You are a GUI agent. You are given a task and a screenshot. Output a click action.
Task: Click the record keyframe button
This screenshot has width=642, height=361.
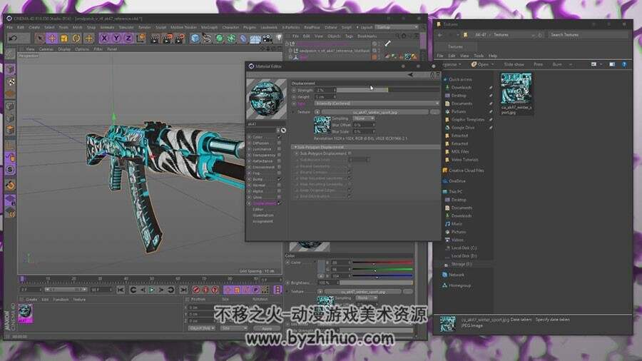pos(196,290)
